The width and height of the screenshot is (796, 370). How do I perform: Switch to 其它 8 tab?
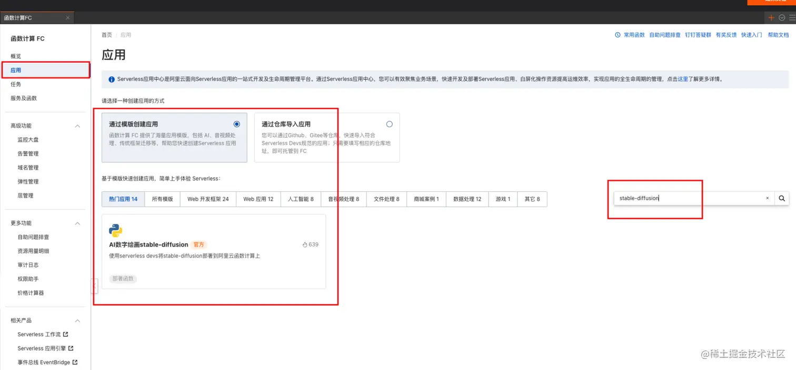click(x=532, y=199)
